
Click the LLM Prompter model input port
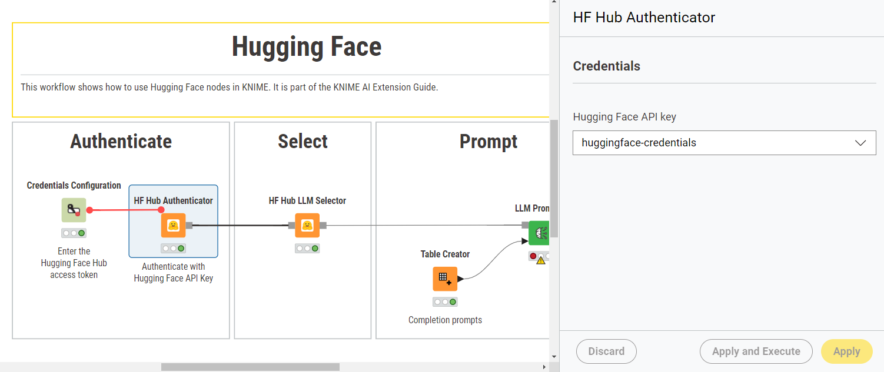(x=525, y=224)
